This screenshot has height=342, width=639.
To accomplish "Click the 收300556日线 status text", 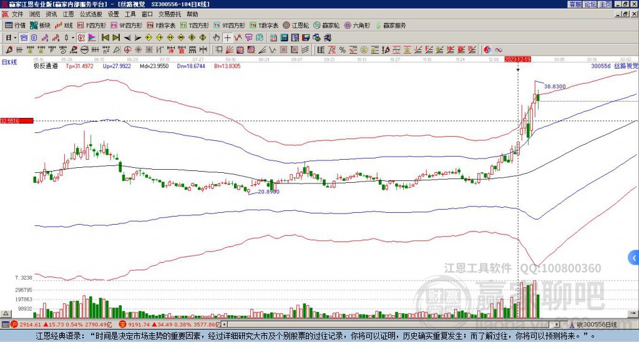I will [596, 325].
